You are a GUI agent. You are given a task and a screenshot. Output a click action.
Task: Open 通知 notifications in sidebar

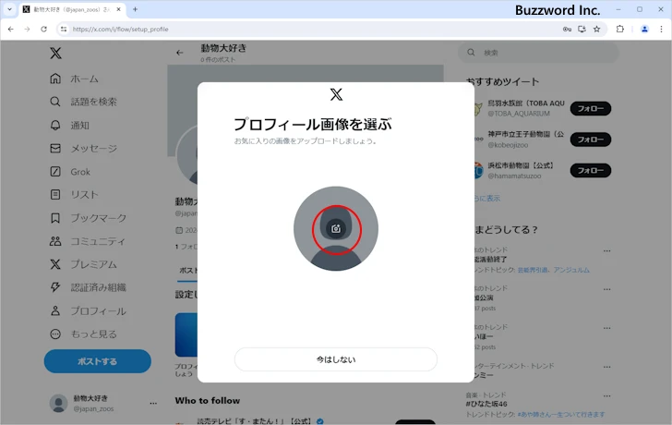[x=69, y=126]
